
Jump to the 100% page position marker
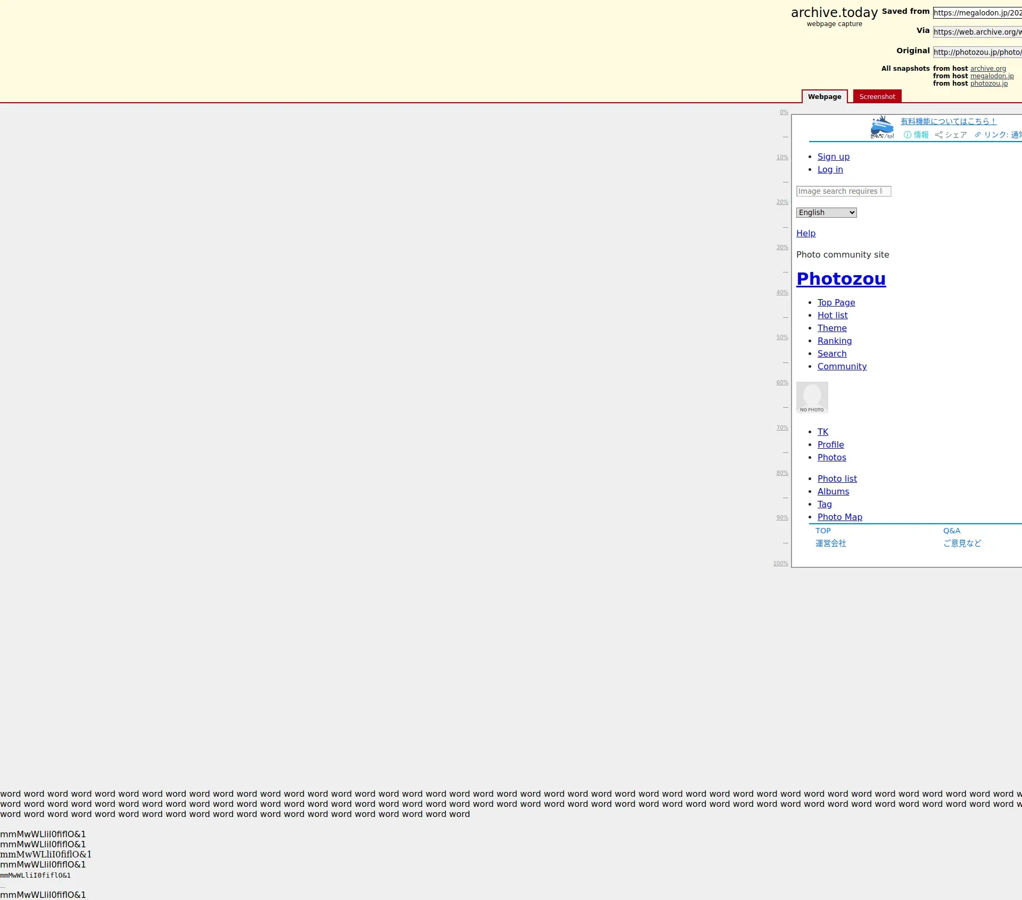click(780, 564)
